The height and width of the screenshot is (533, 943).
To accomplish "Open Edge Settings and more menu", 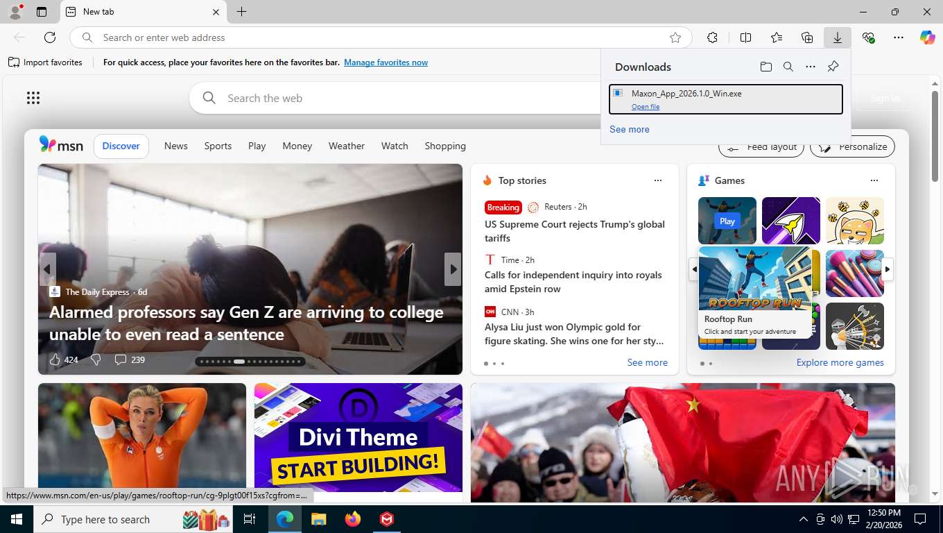I will pos(899,37).
